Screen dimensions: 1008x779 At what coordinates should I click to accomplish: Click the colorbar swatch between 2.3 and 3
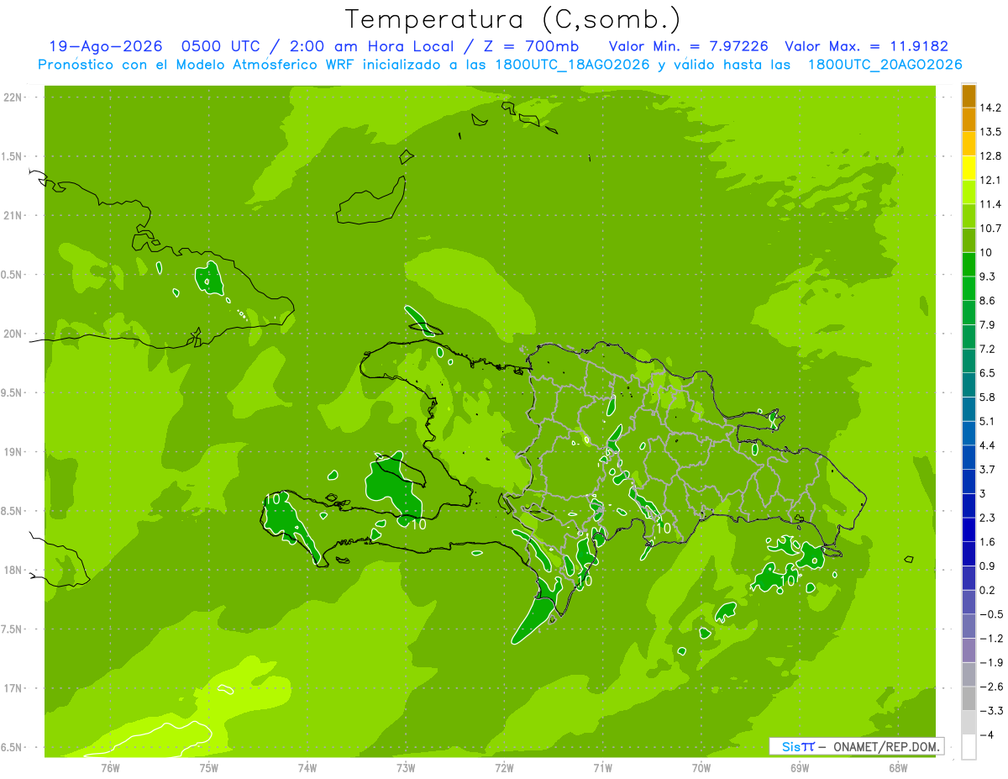(x=969, y=506)
